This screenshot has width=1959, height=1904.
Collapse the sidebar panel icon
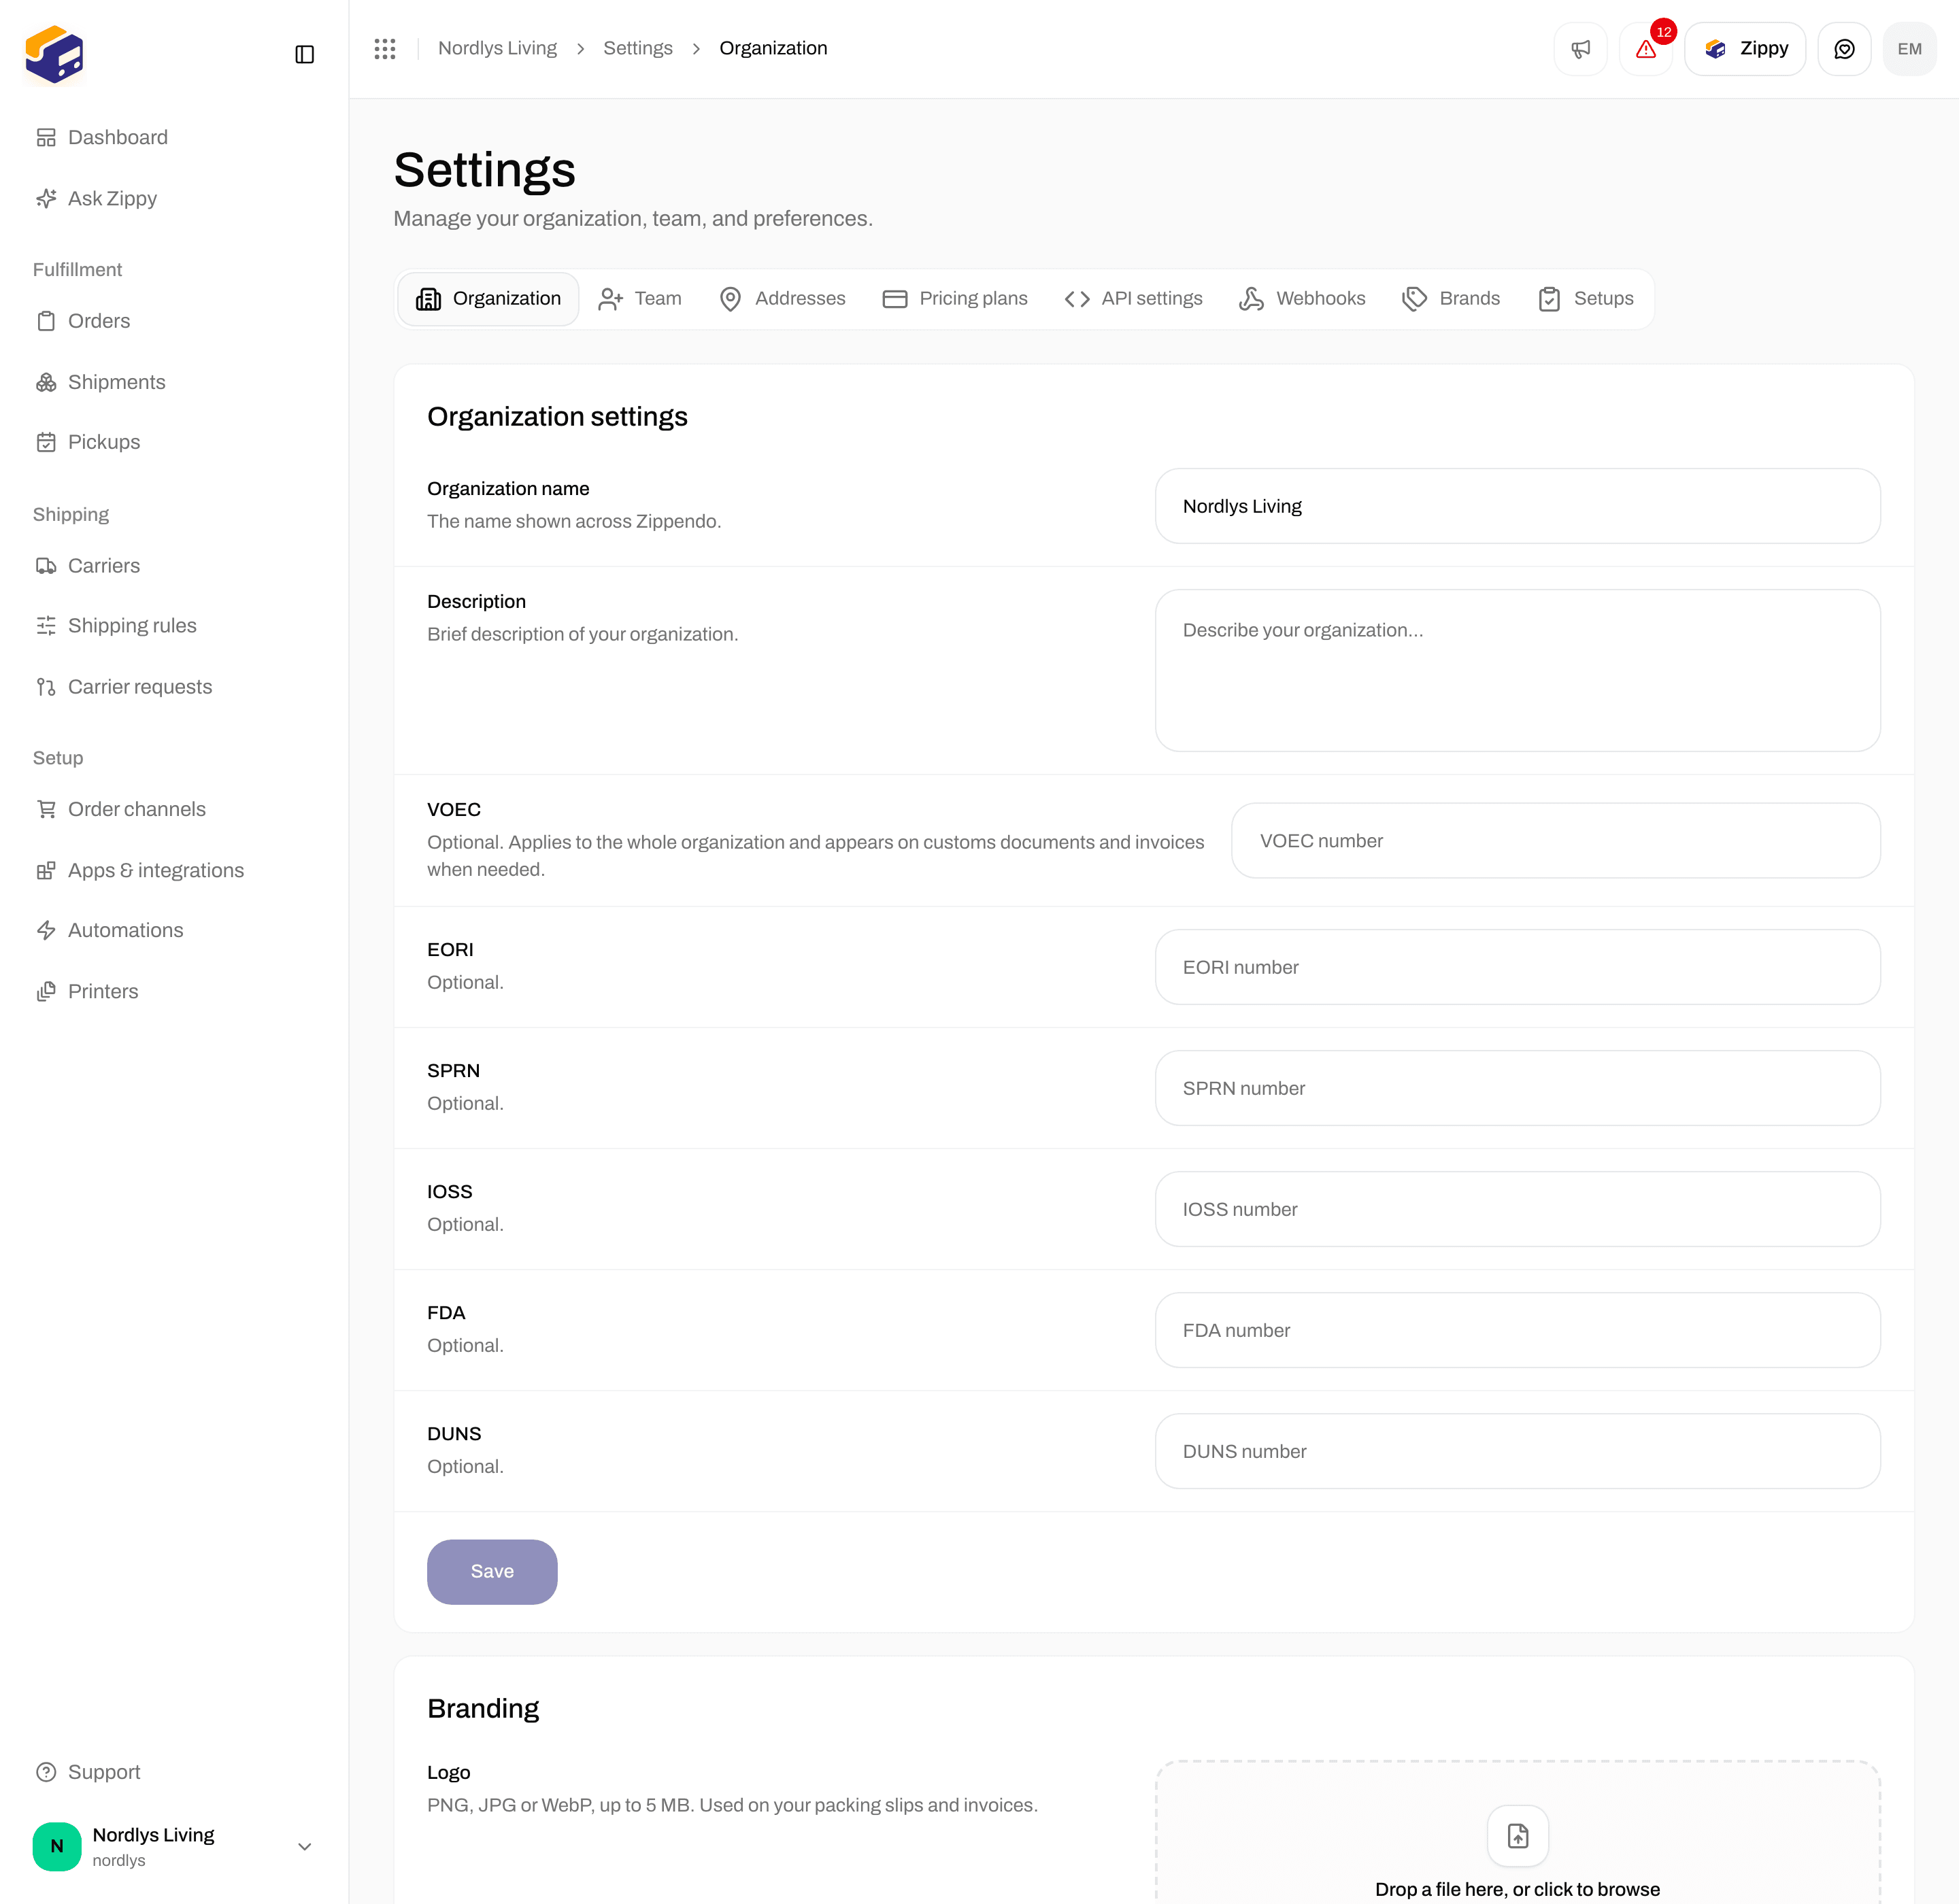[x=305, y=54]
